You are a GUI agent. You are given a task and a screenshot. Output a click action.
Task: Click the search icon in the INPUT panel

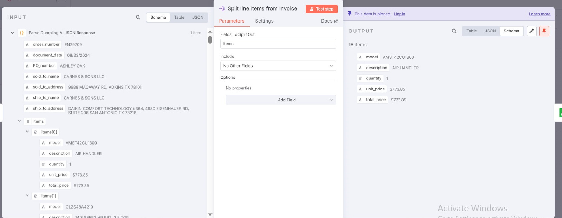(138, 17)
